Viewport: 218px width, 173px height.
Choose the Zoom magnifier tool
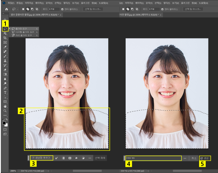point(5,110)
